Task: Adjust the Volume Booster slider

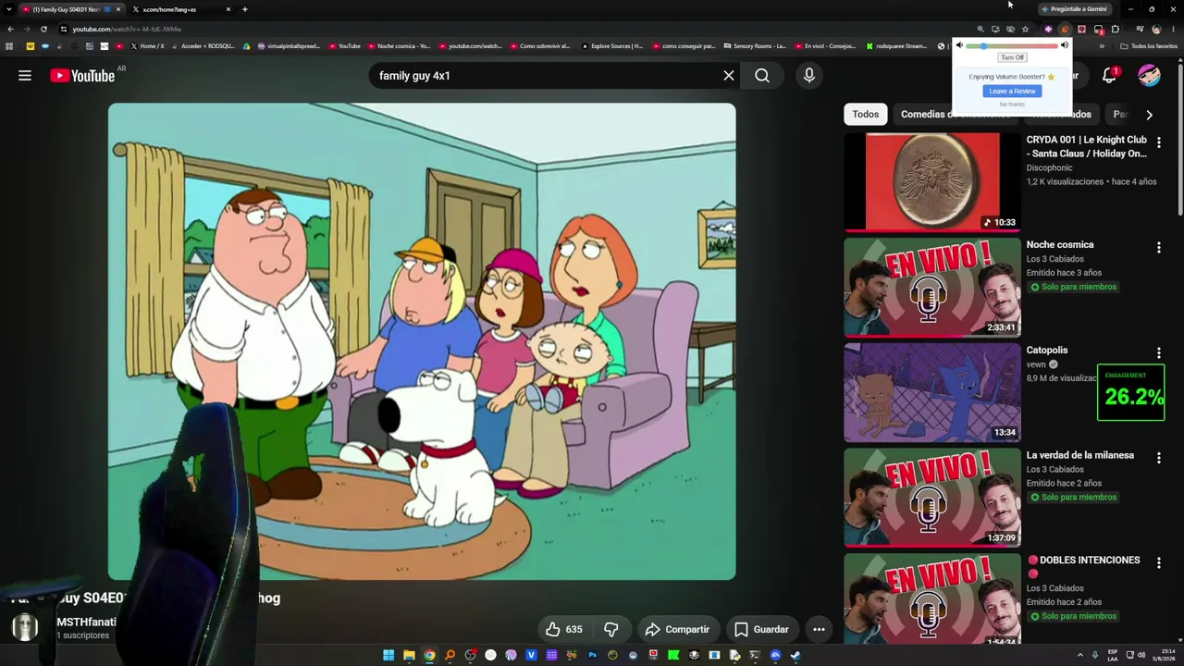Action: coord(1012,45)
